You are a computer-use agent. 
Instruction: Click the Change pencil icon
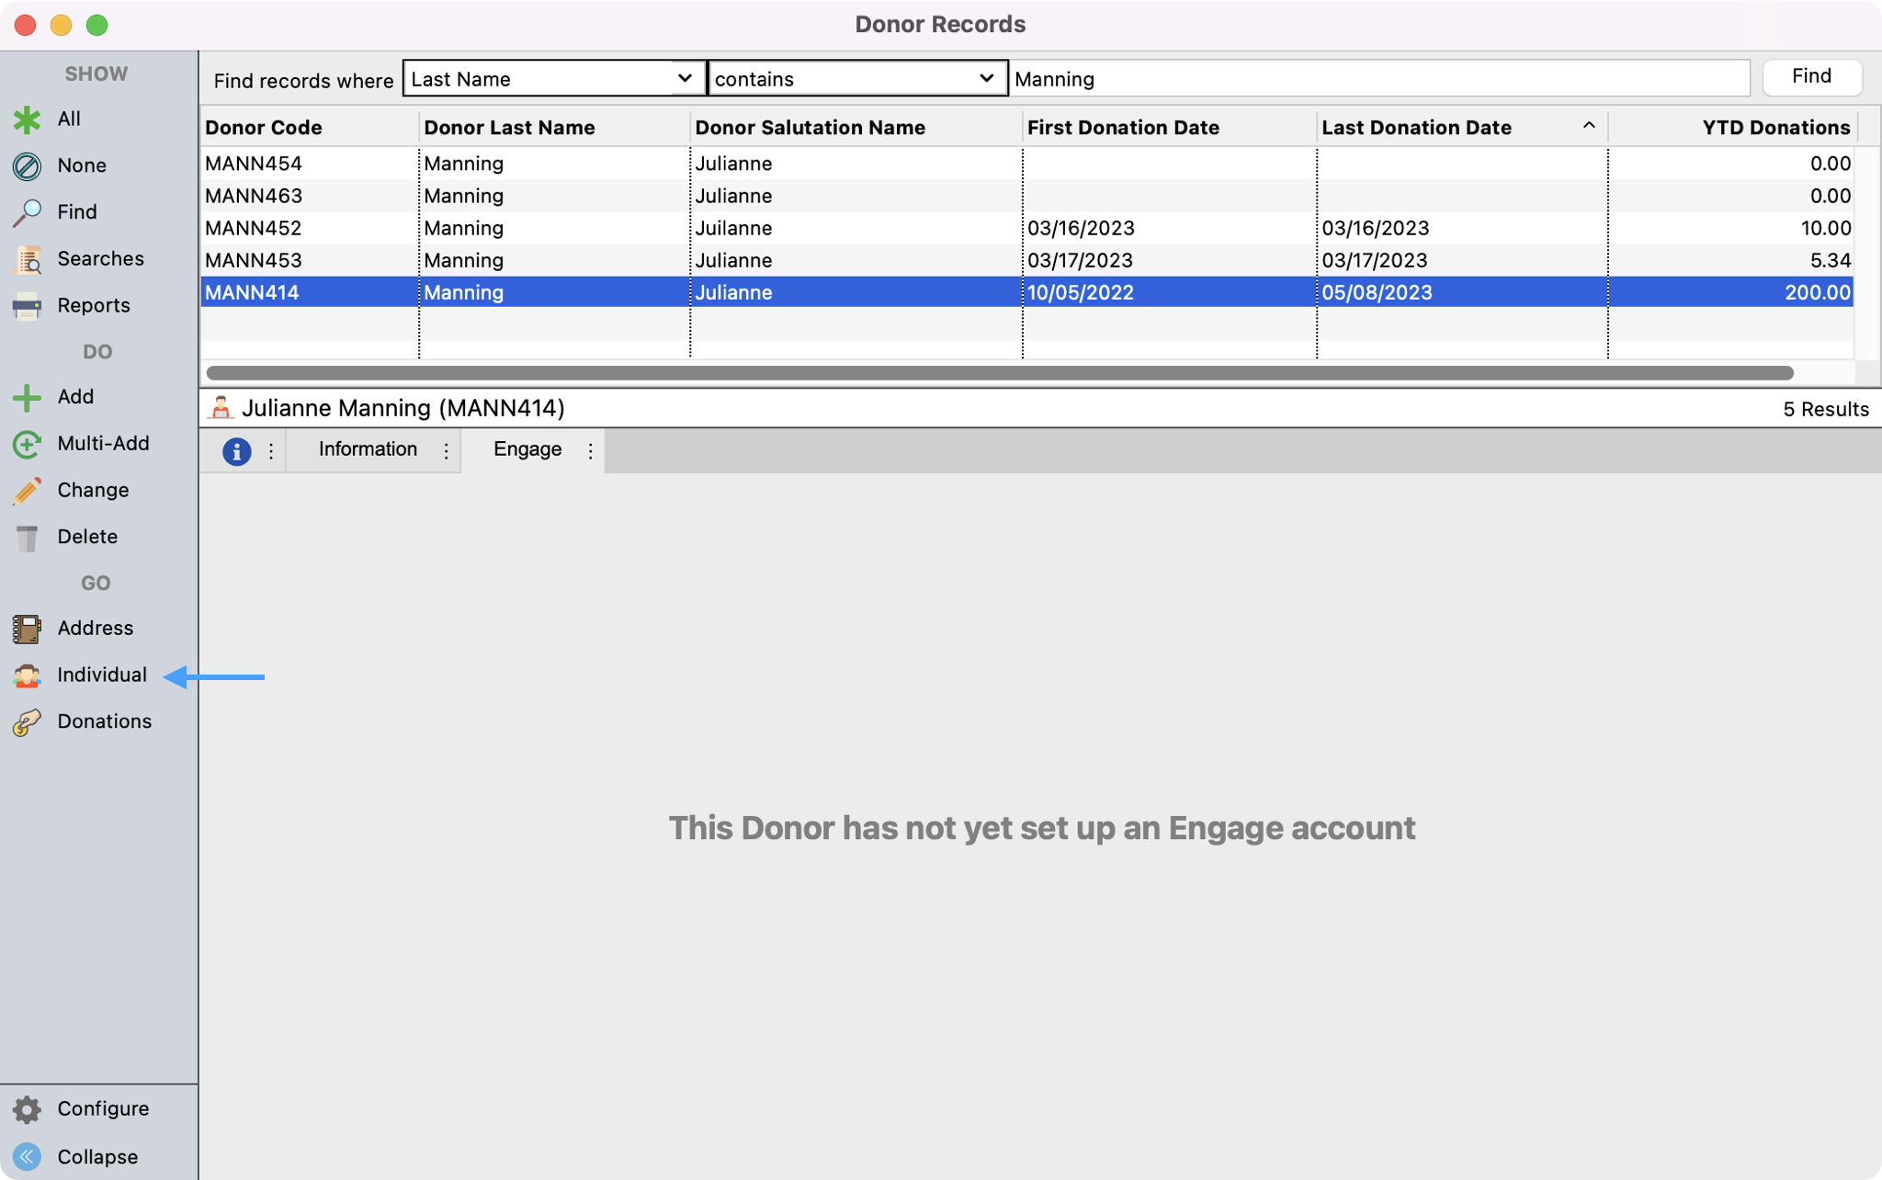point(27,491)
